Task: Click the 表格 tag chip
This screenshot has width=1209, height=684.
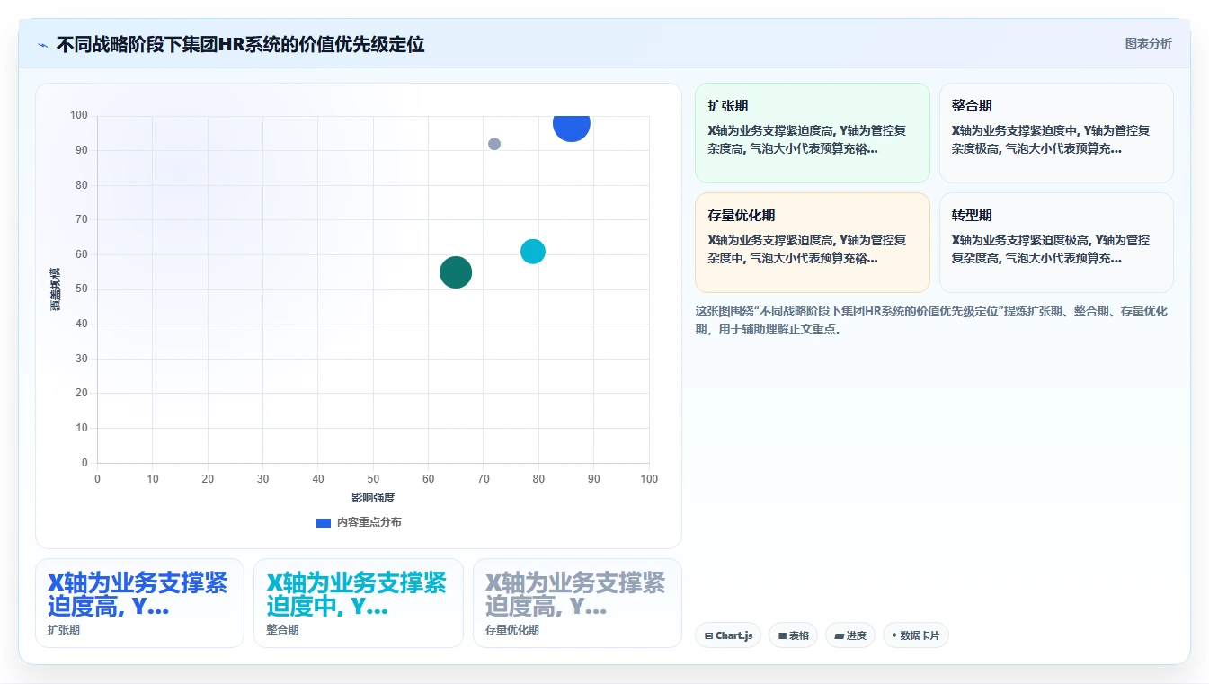Action: click(793, 635)
